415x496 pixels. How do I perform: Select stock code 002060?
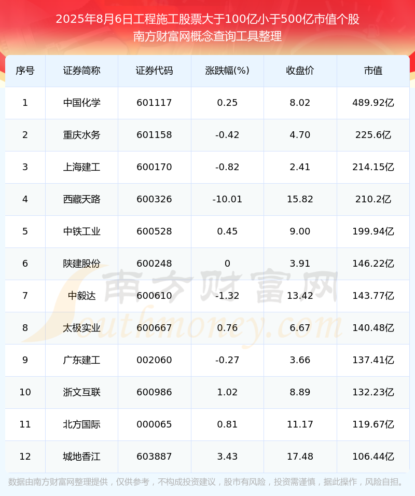[x=155, y=360]
